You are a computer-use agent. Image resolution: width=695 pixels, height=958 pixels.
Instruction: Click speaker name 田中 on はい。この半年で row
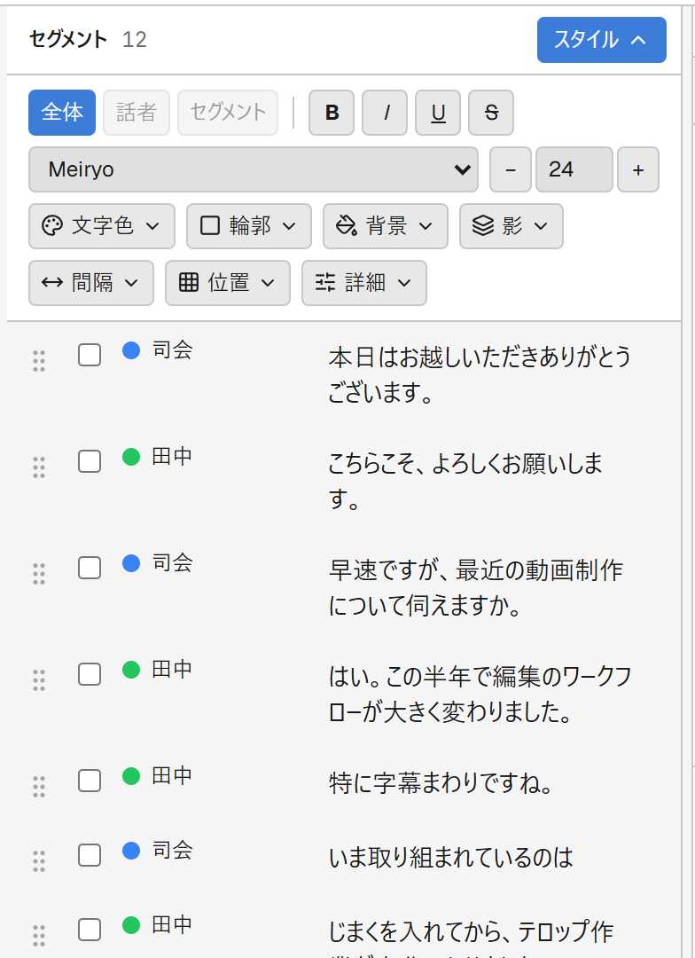pyautogui.click(x=172, y=669)
